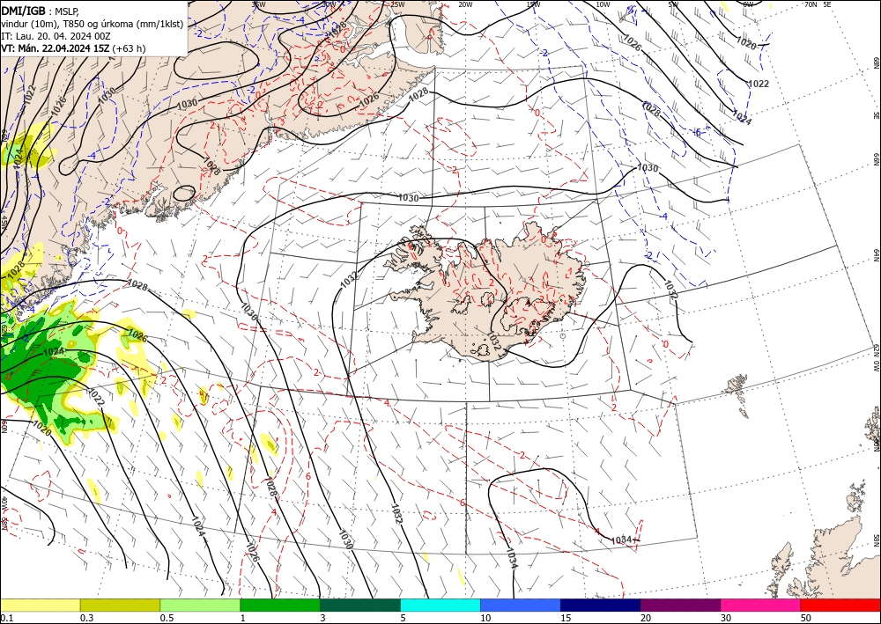Click the "0.1" legend value label
Screen dimensions: 881x624
pos(6,618)
